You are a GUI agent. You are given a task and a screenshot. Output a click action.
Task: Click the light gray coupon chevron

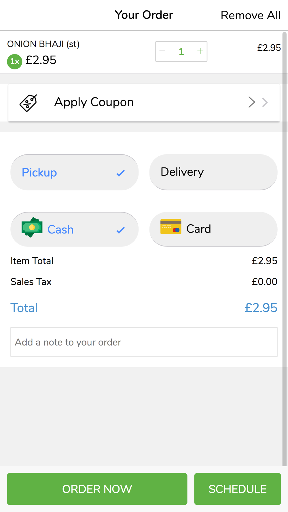[x=265, y=102]
